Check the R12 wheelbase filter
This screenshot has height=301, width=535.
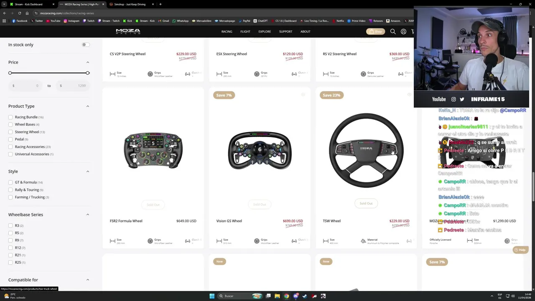click(10, 248)
